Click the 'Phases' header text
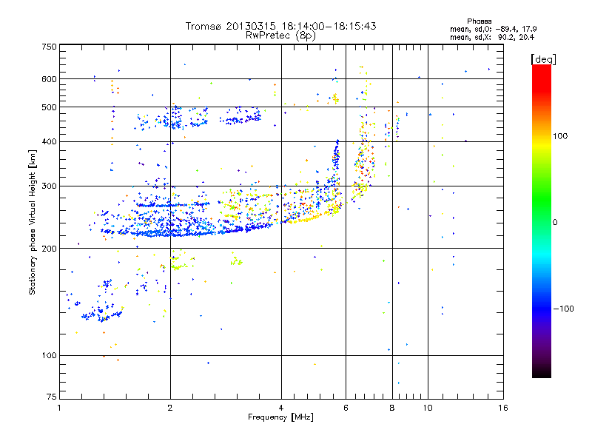The width and height of the screenshot is (592, 444). (x=479, y=21)
